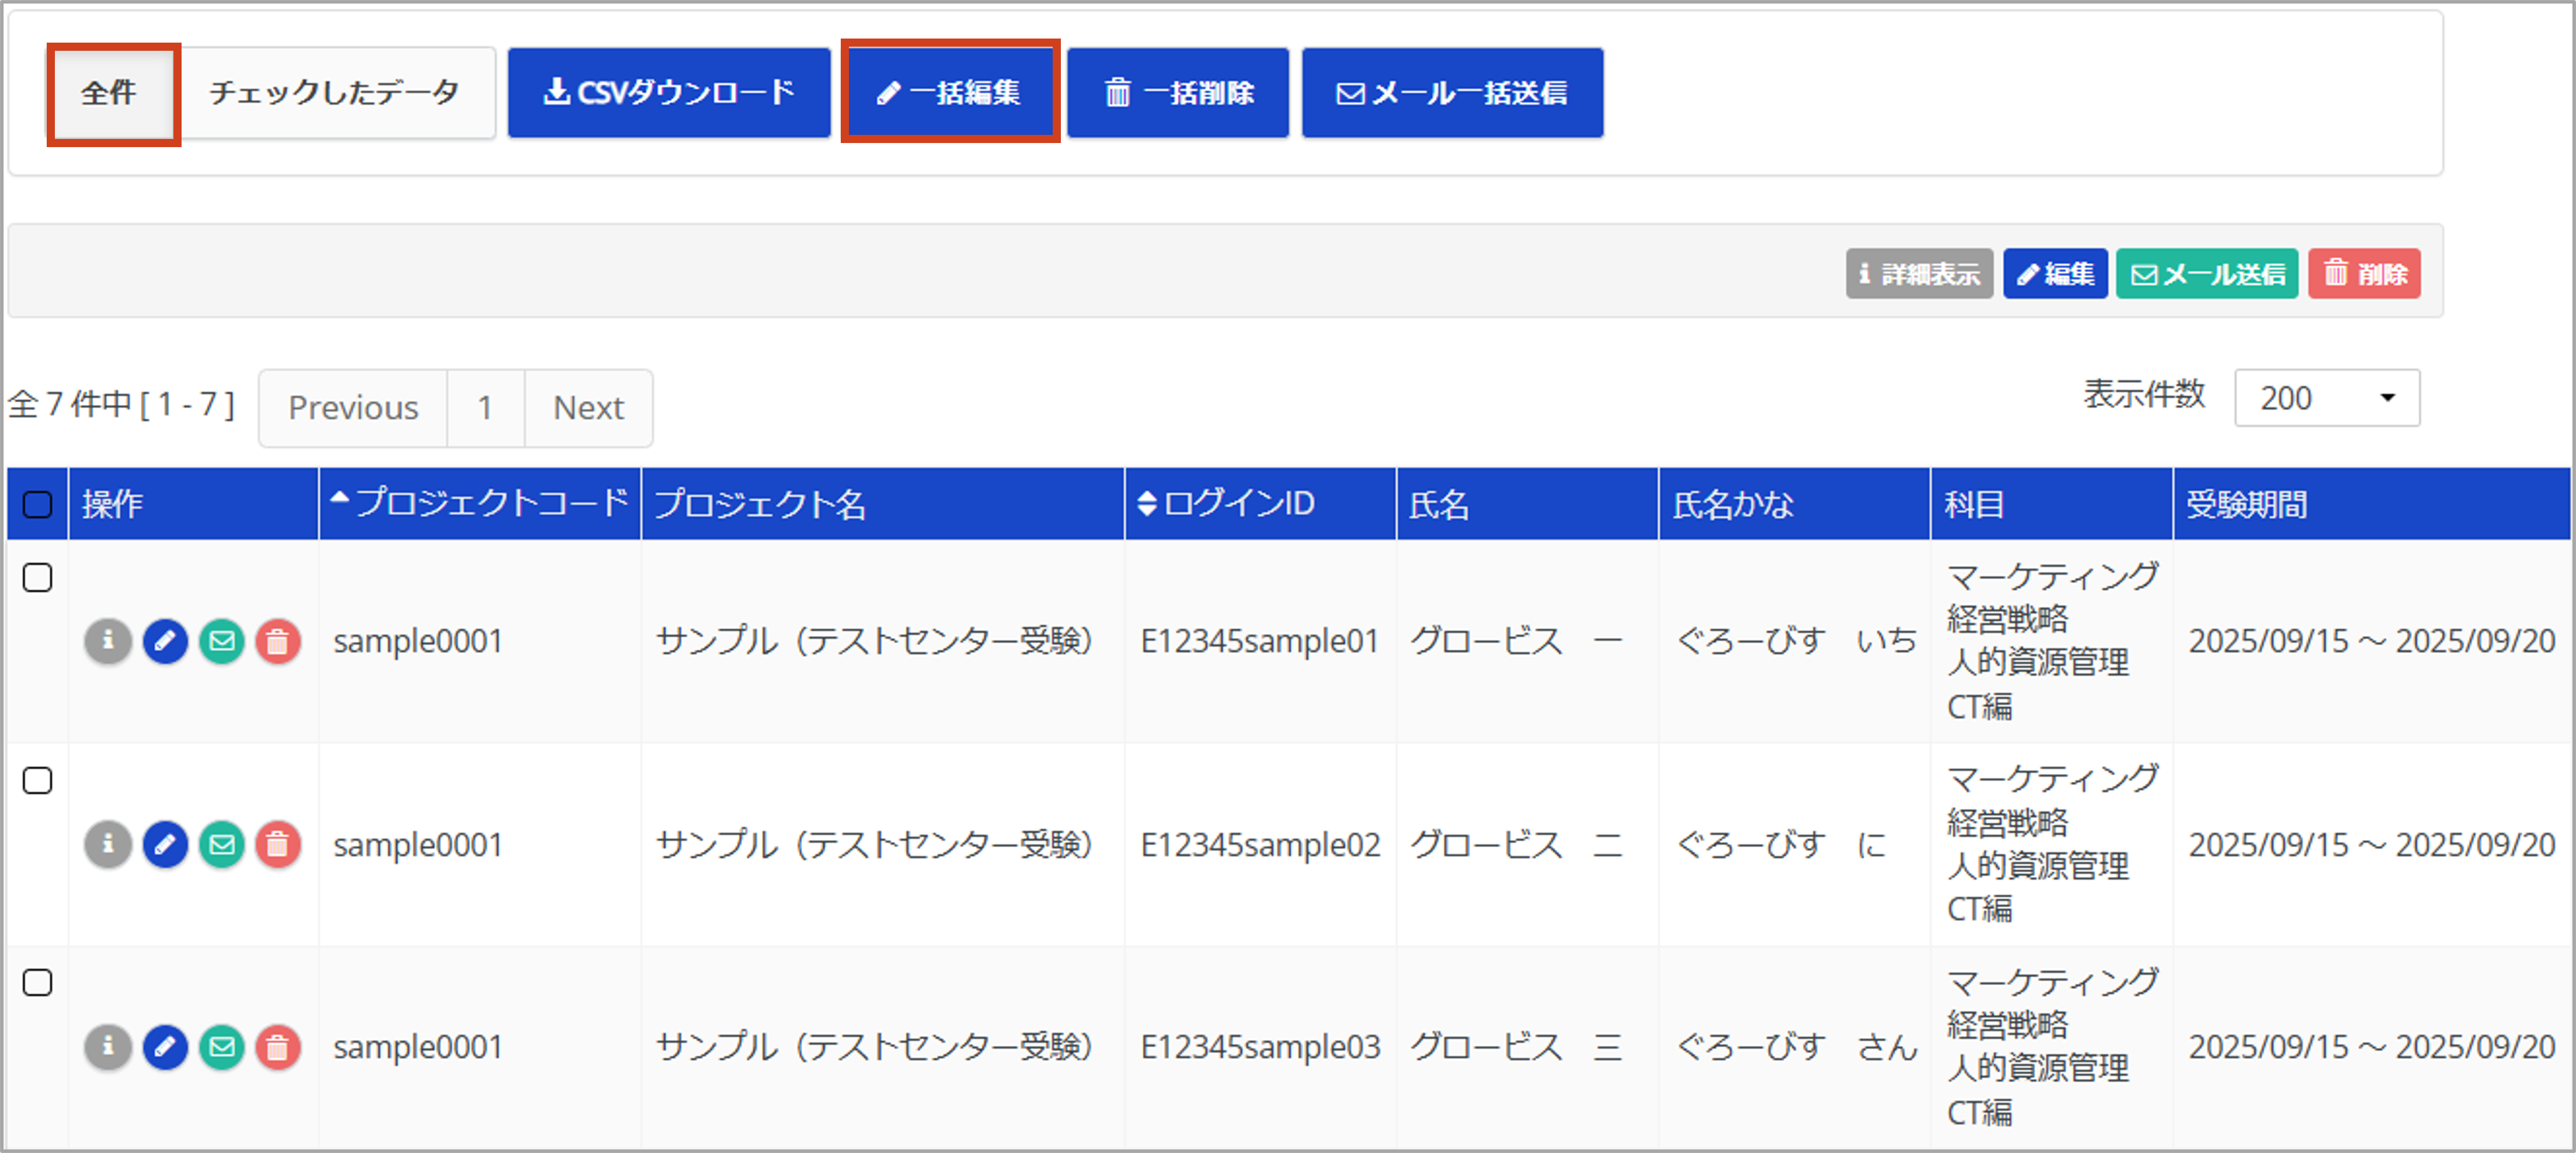Image resolution: width=2576 pixels, height=1153 pixels.
Task: Click delete trash icon for E12345sample02 row
Action: click(x=278, y=845)
